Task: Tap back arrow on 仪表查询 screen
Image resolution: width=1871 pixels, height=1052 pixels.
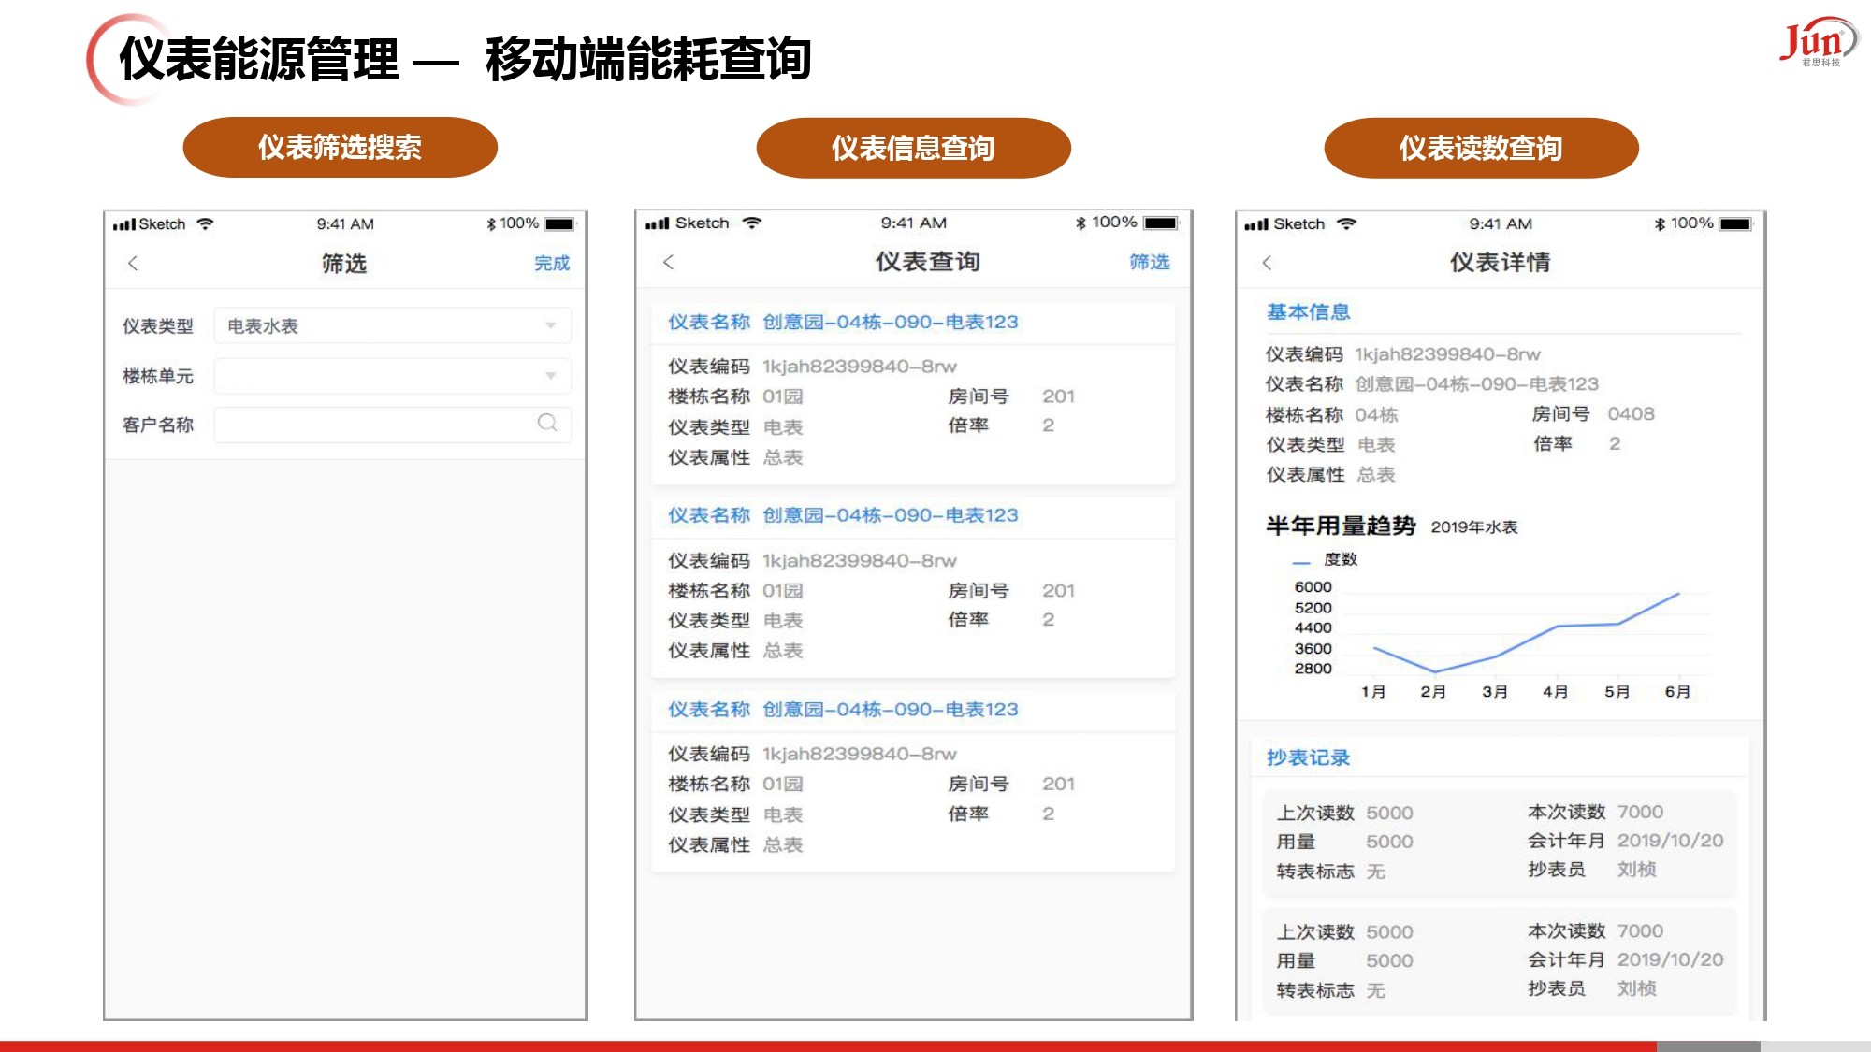Action: (668, 262)
